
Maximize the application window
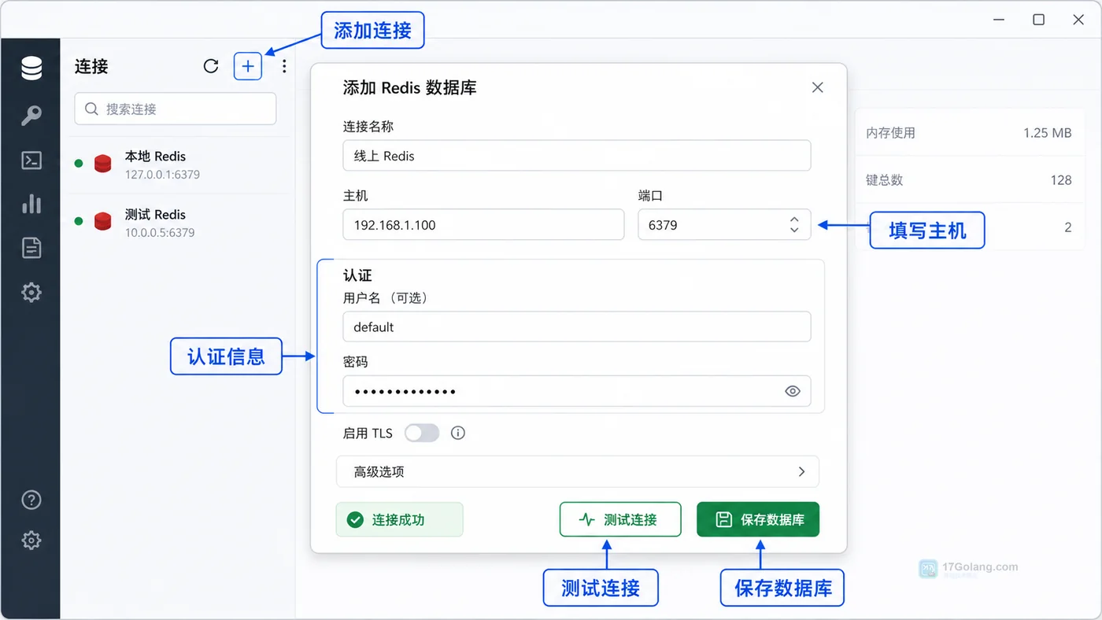click(1039, 20)
